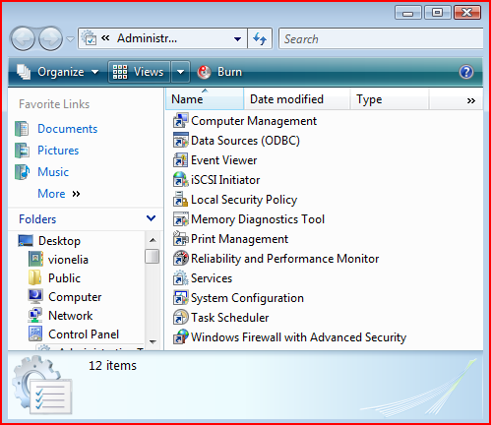Select the iSCSI Initiator icon

point(180,180)
